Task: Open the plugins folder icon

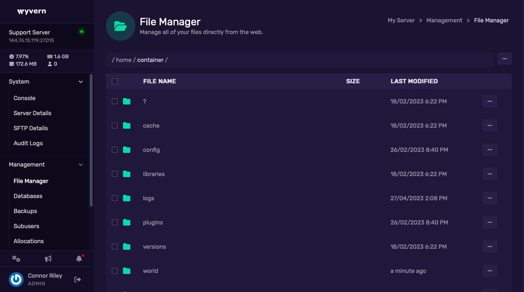Action: tap(127, 222)
